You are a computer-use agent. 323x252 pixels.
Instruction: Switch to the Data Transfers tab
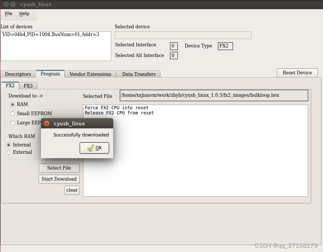[138, 74]
